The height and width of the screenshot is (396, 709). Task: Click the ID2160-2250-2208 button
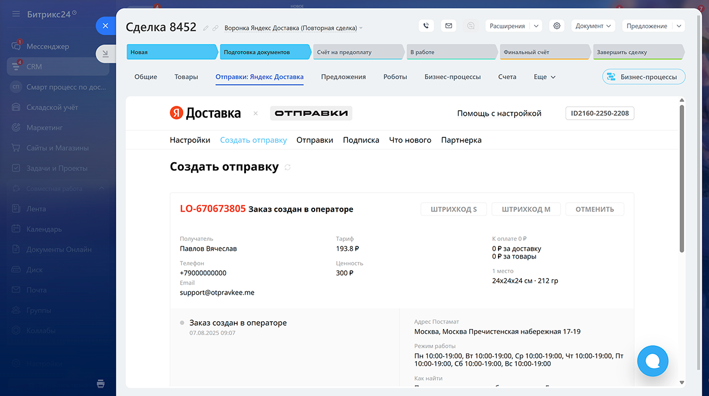pos(600,114)
